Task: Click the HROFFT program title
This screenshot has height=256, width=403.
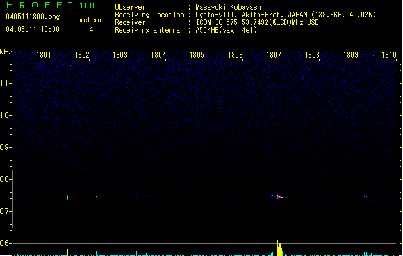Action: [38, 6]
